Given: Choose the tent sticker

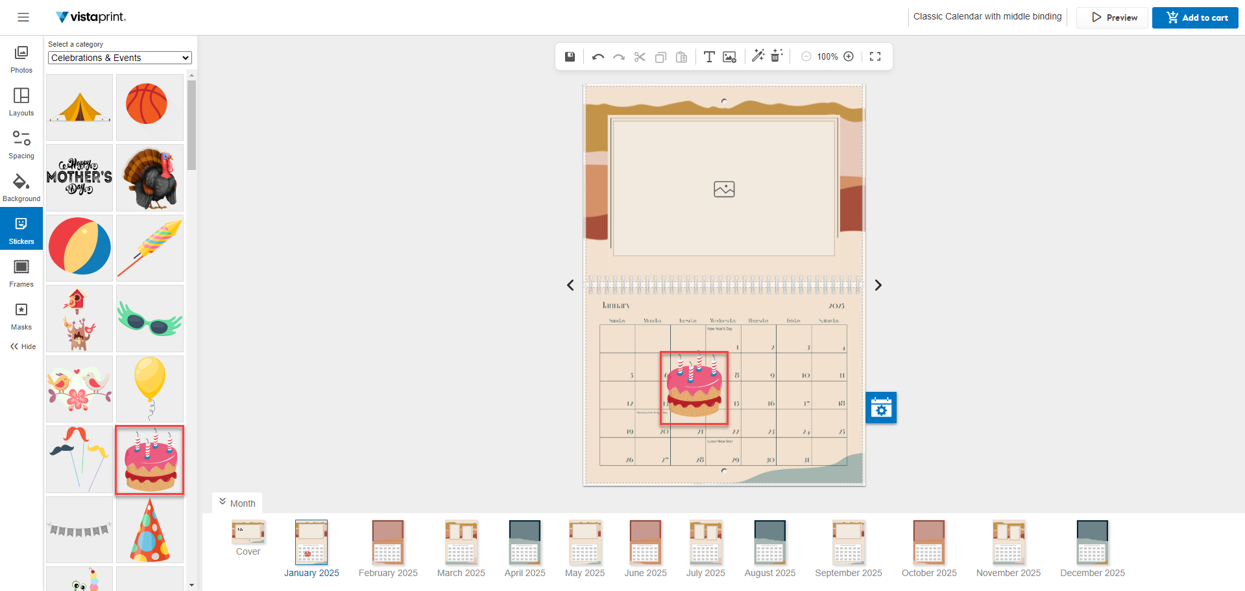Looking at the screenshot, I should coord(79,107).
